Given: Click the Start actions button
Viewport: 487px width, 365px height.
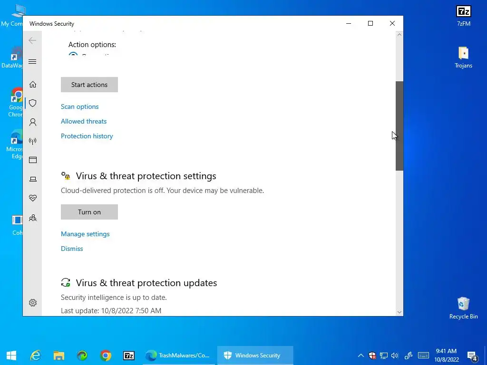Looking at the screenshot, I should (89, 85).
